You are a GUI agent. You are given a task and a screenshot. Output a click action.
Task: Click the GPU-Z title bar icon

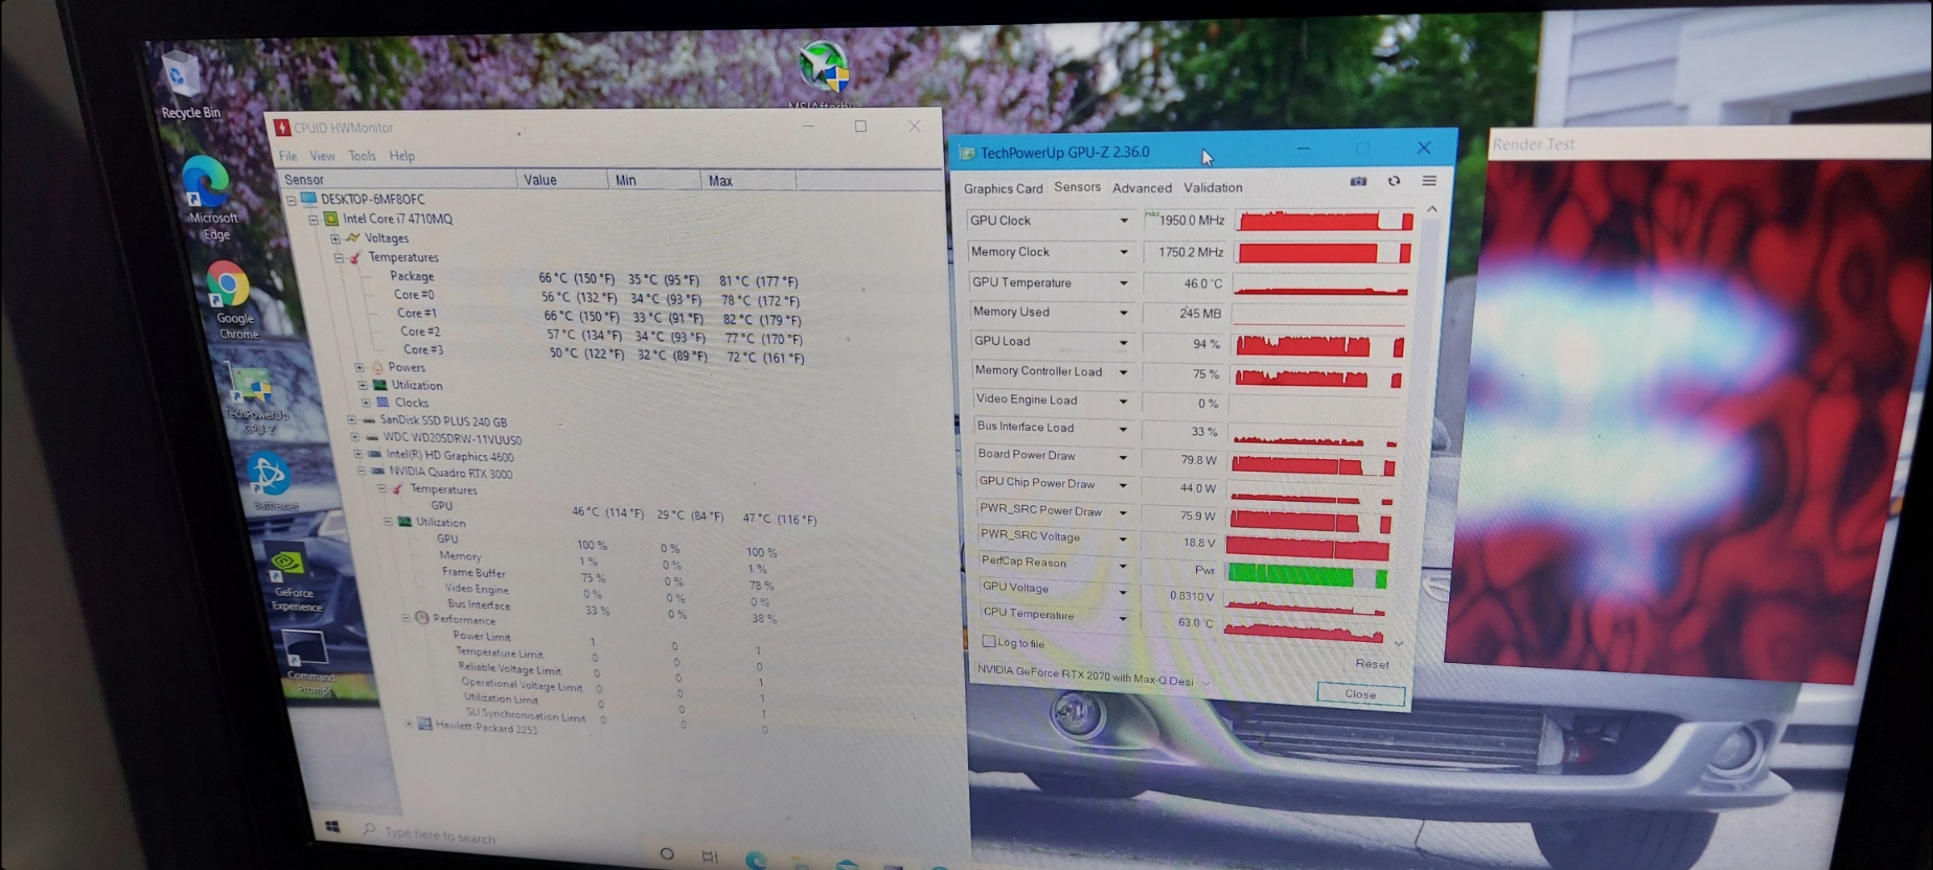coord(967,153)
